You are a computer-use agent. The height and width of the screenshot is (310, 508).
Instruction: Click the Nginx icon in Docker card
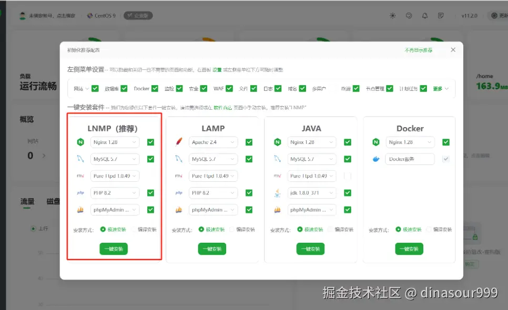[x=376, y=142]
